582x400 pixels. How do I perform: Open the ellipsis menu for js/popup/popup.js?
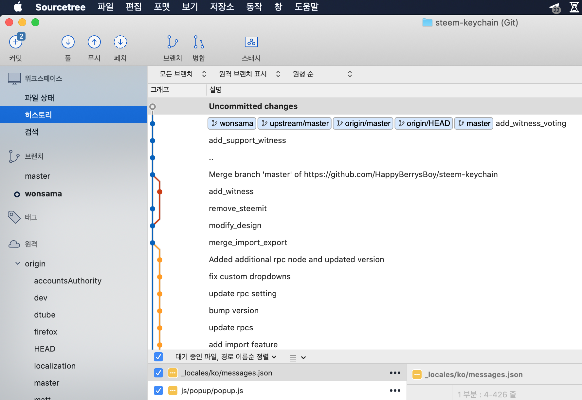[x=395, y=391]
